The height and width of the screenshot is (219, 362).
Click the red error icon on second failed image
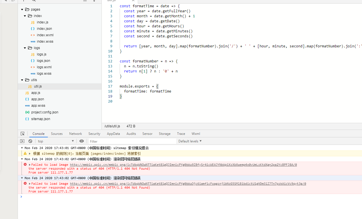tap(25, 184)
